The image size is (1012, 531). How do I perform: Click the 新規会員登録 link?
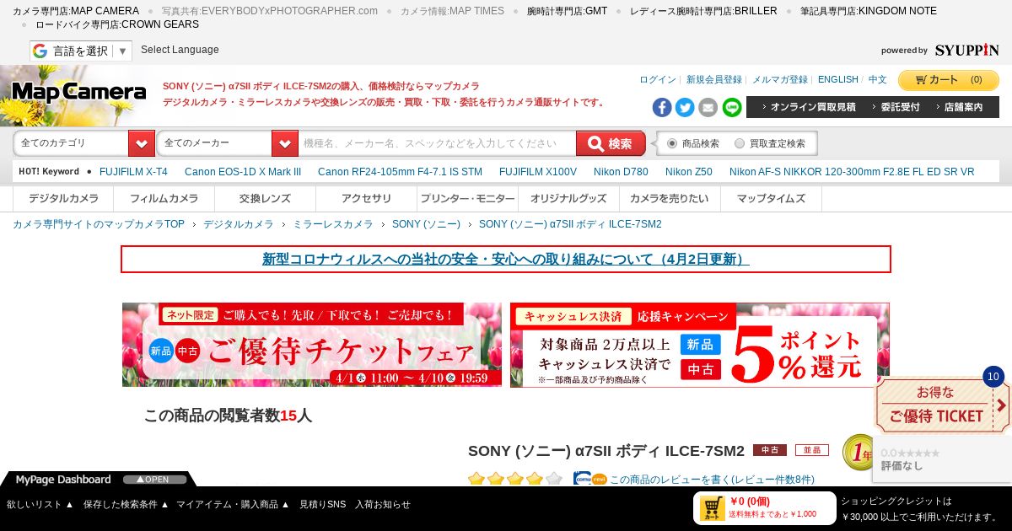[x=714, y=79]
